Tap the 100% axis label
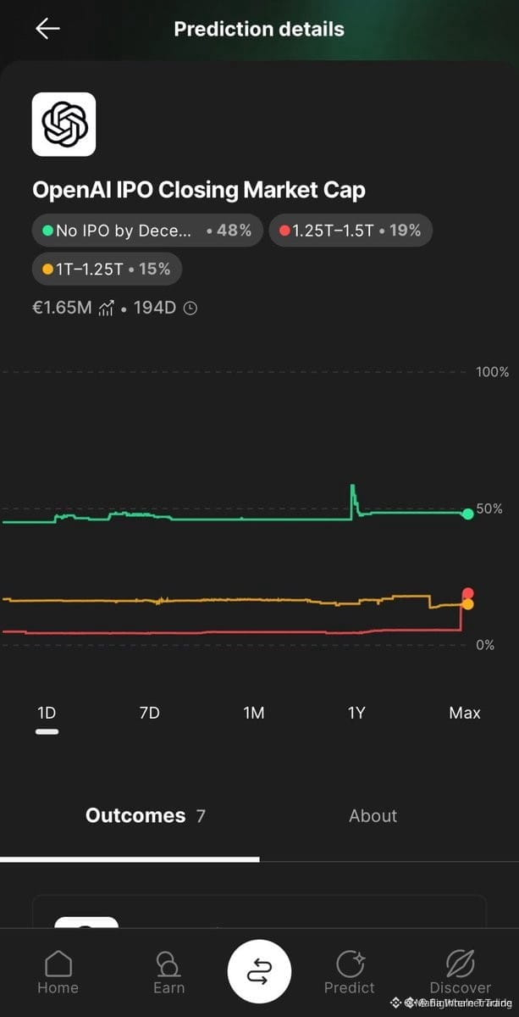 [493, 372]
